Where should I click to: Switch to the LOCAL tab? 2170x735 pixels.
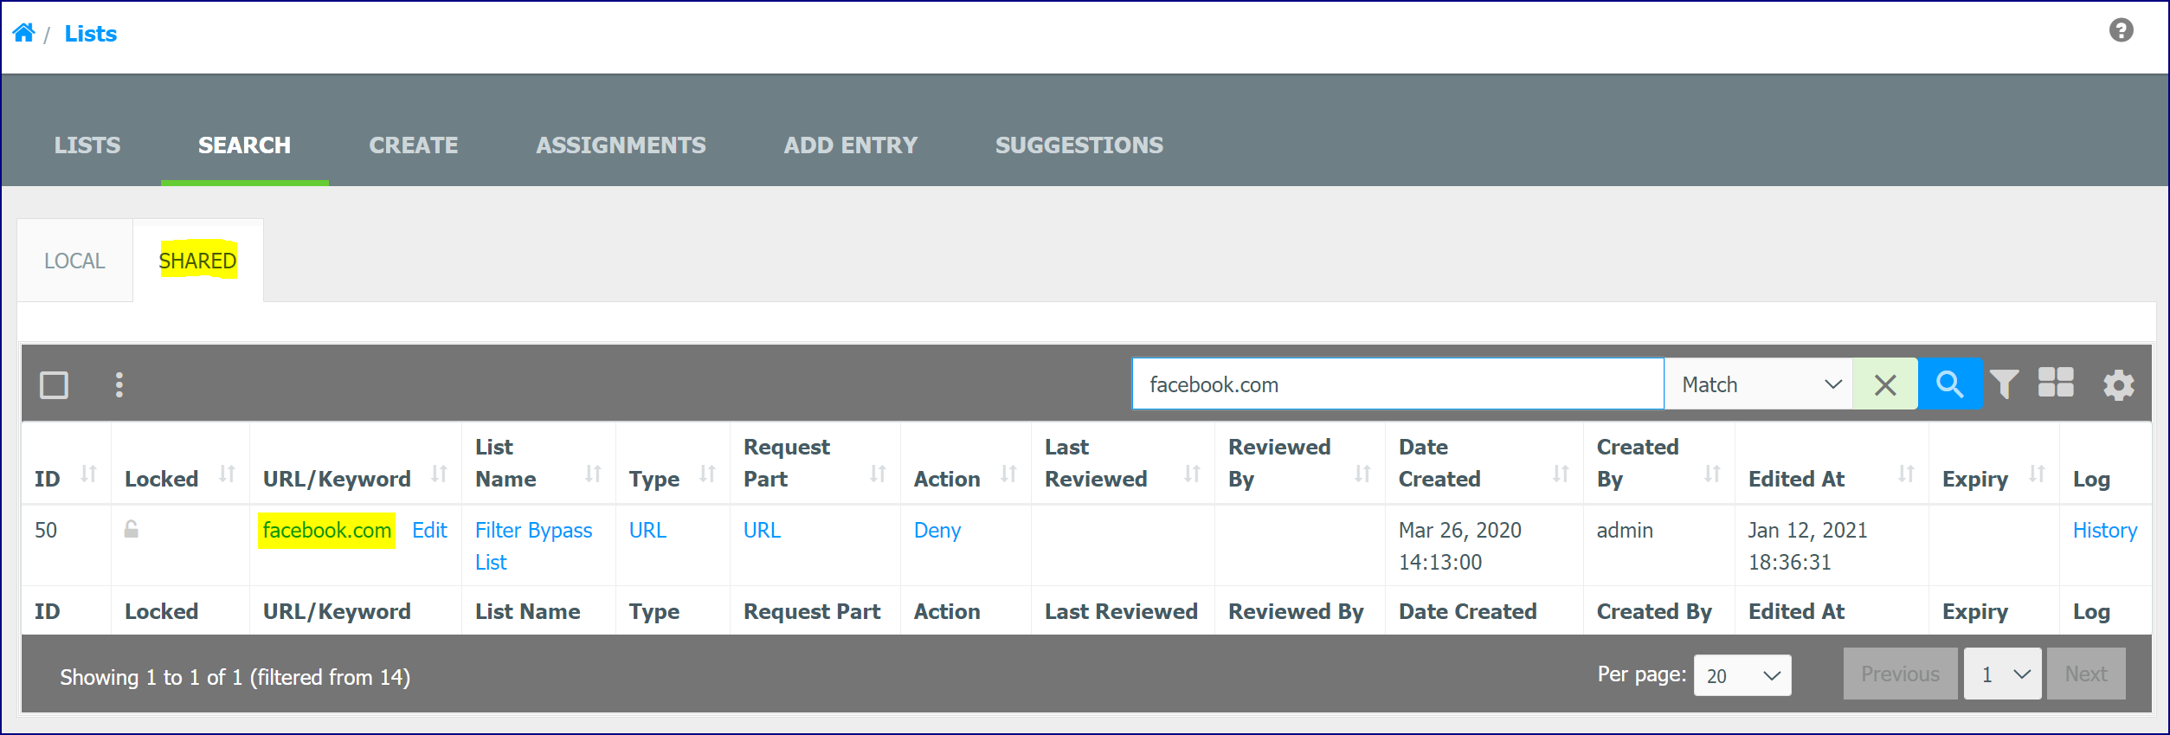(74, 261)
